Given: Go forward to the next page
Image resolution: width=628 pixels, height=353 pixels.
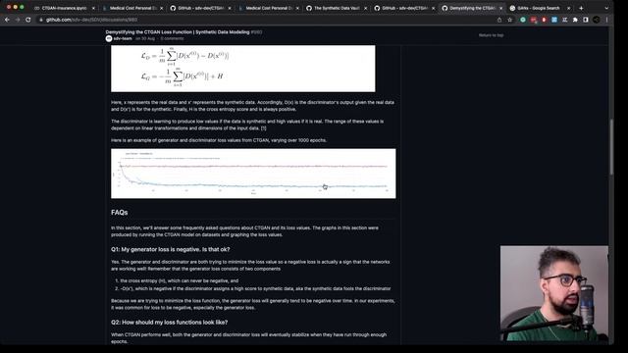Looking at the screenshot, I should tap(18, 20).
